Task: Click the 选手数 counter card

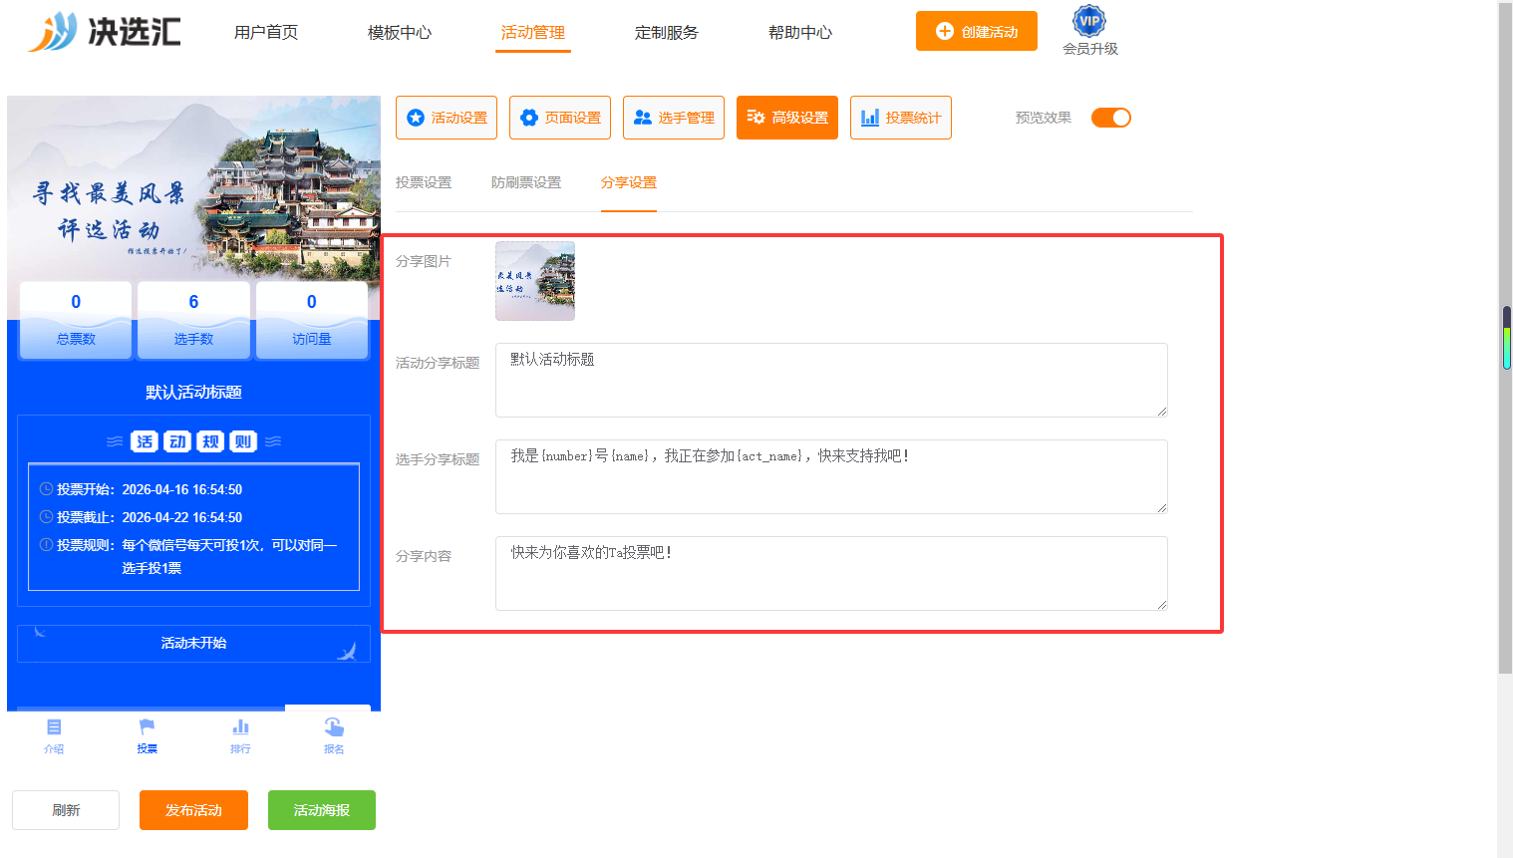Action: (x=193, y=320)
